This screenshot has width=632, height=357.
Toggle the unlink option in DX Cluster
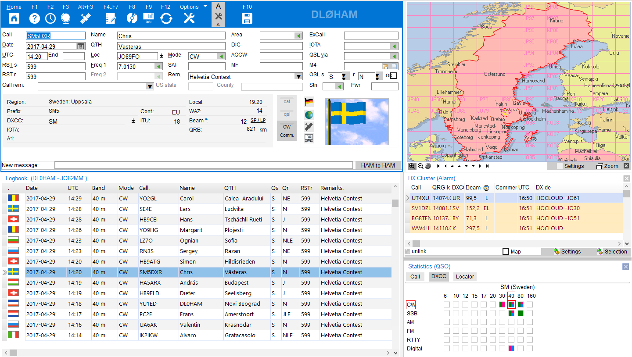(x=415, y=251)
